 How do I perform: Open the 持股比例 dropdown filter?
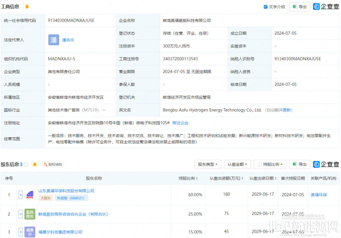tap(270, 164)
